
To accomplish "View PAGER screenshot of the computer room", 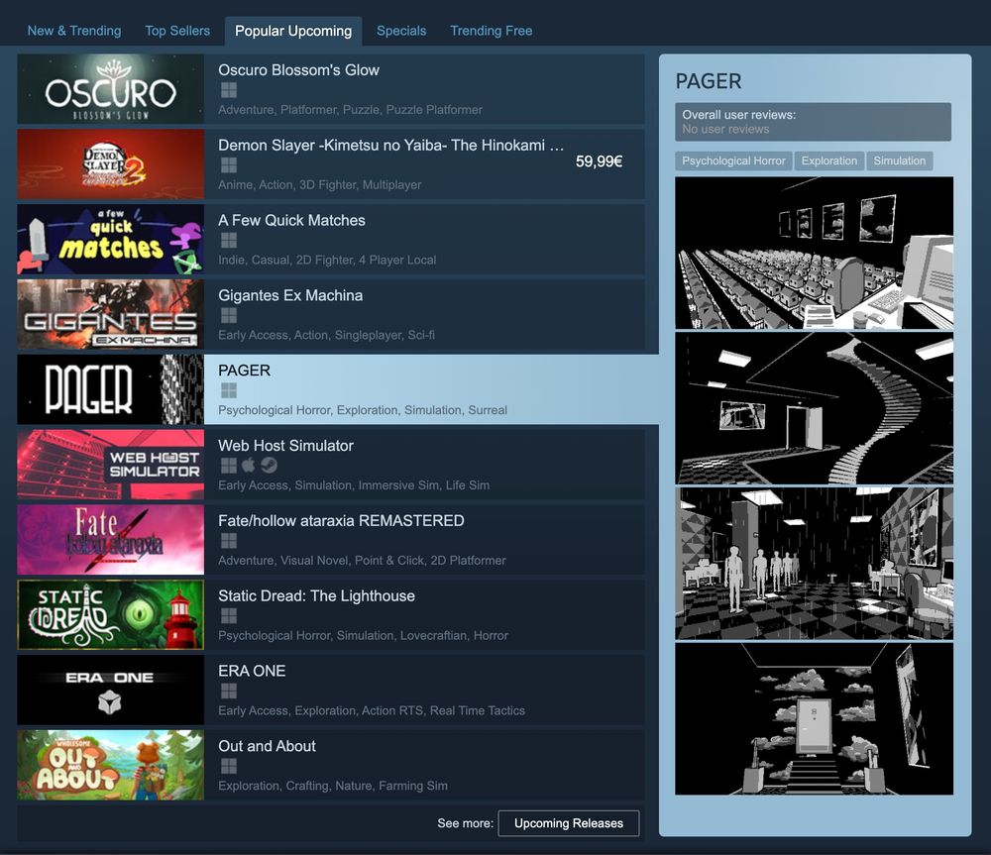I will pos(814,253).
